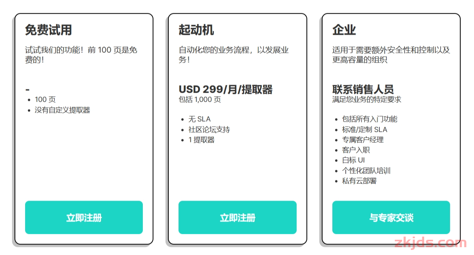Click the 标准/定制 SLA list item

click(365, 129)
